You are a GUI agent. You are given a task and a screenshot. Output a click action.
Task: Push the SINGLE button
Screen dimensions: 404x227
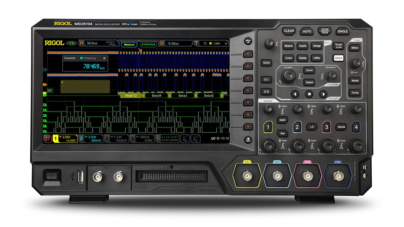pos(343,32)
